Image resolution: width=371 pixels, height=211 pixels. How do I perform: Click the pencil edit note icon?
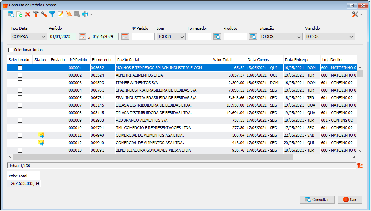[x=61, y=14]
